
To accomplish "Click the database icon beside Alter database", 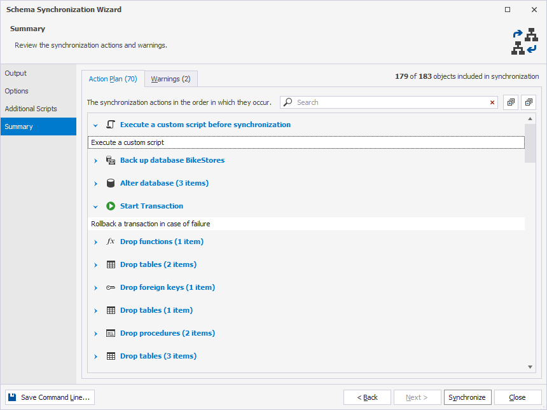I will (111, 183).
